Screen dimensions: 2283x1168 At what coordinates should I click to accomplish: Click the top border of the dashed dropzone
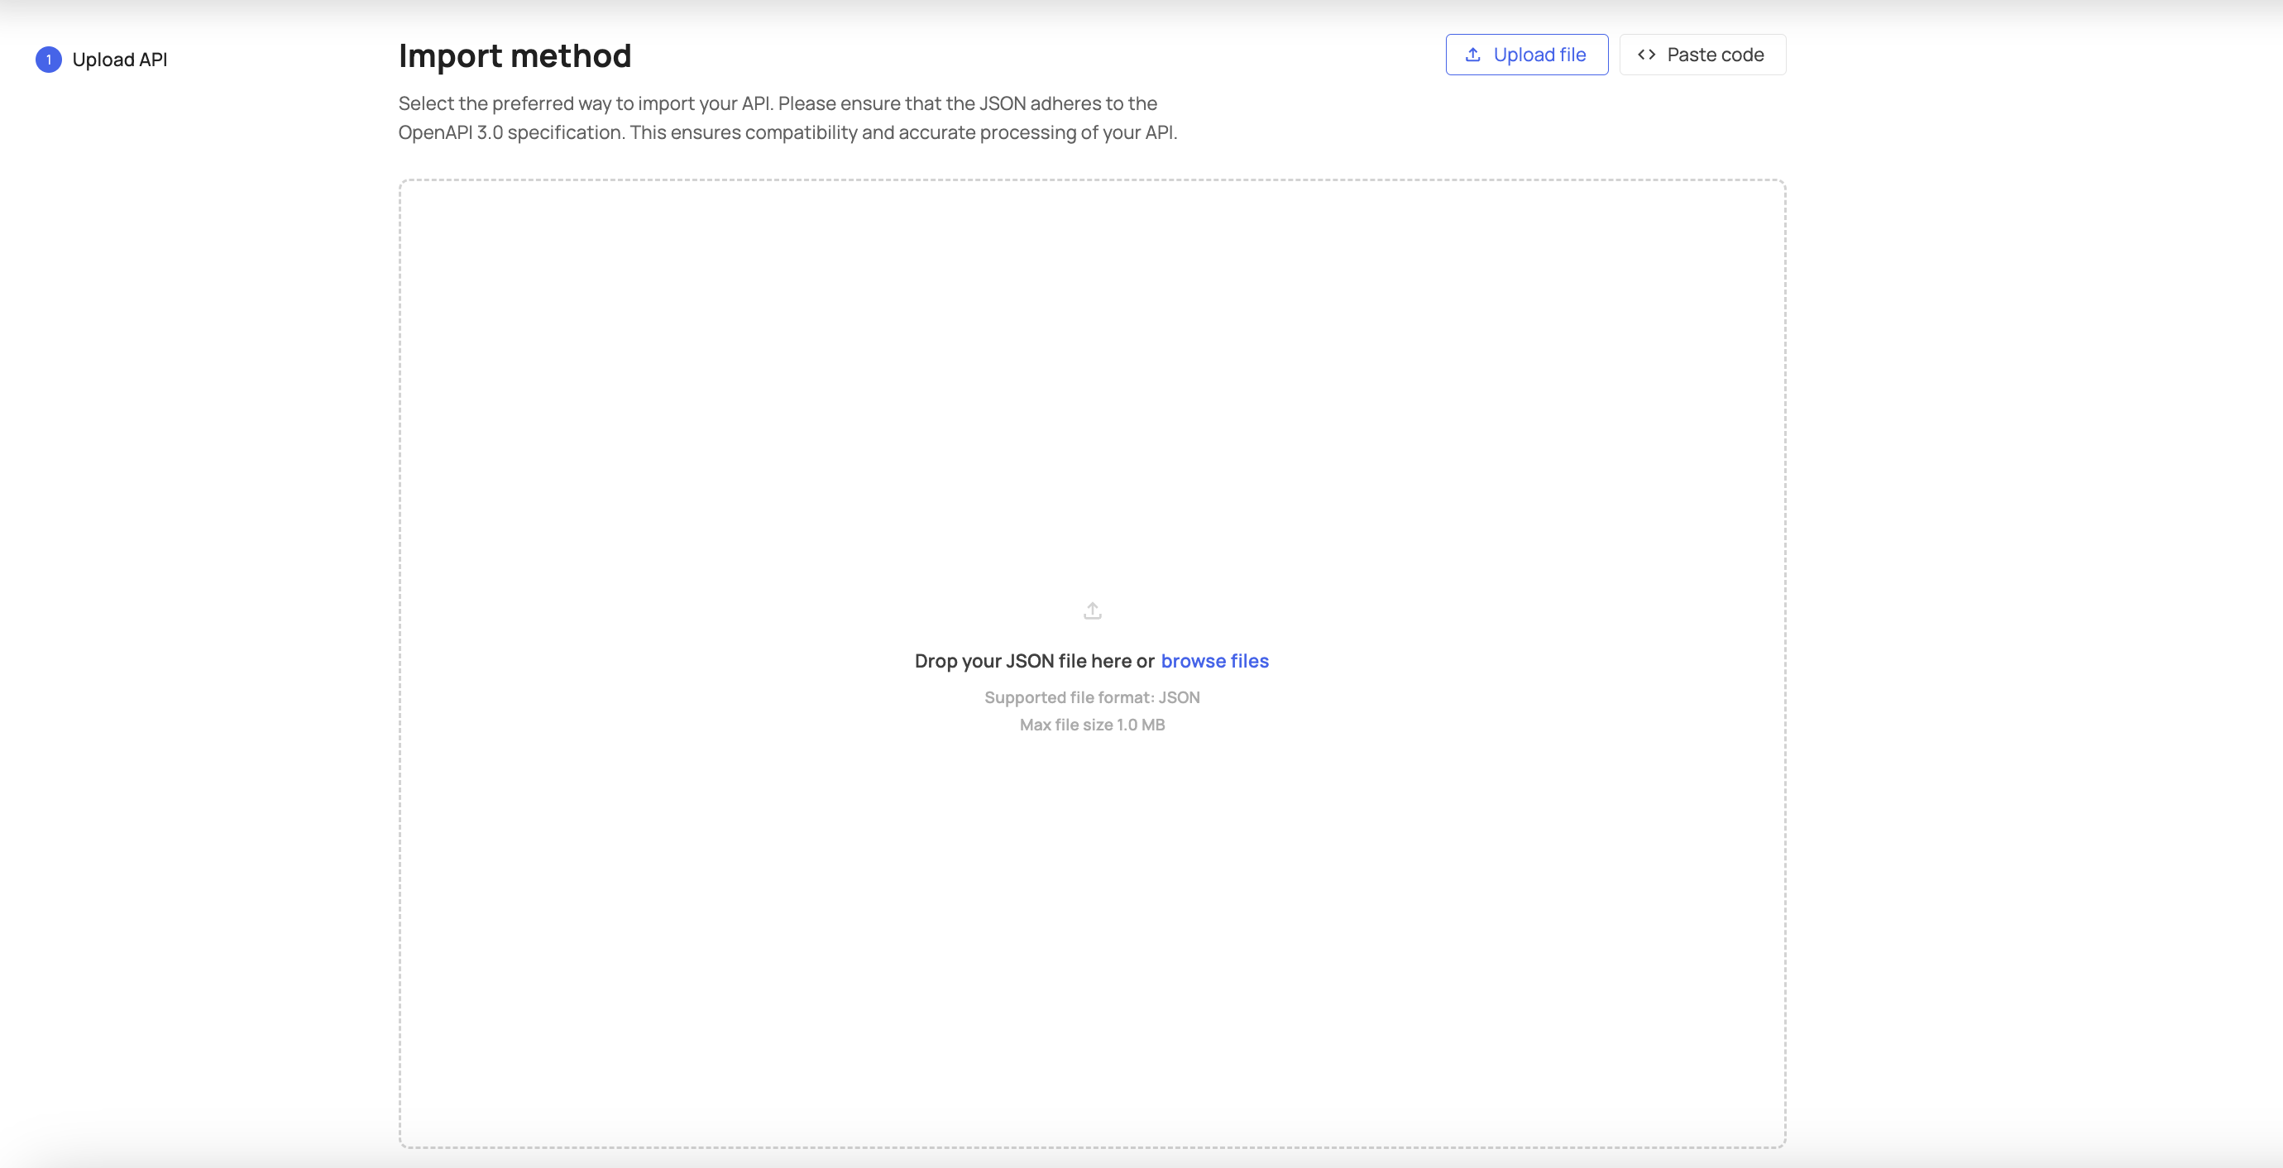tap(1092, 180)
